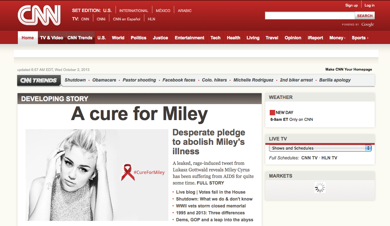390x226 pixels.
Task: Click the LIVE TV panel heading
Action: [x=278, y=139]
